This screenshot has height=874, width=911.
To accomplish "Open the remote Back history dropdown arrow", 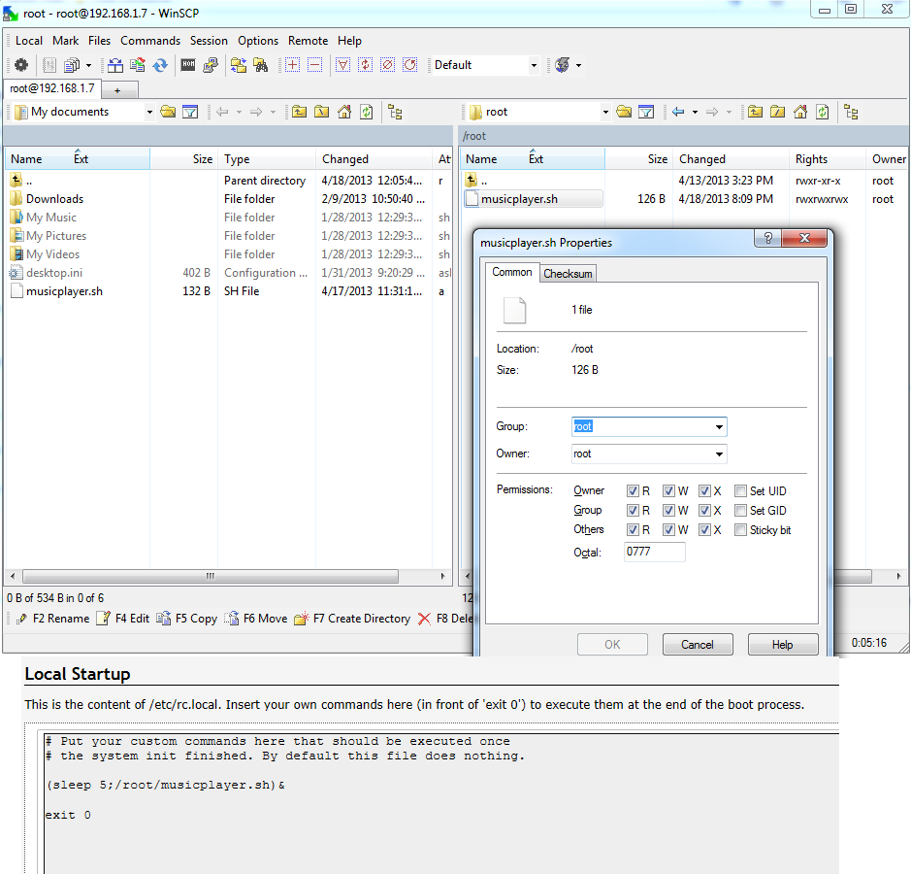I will 695,112.
